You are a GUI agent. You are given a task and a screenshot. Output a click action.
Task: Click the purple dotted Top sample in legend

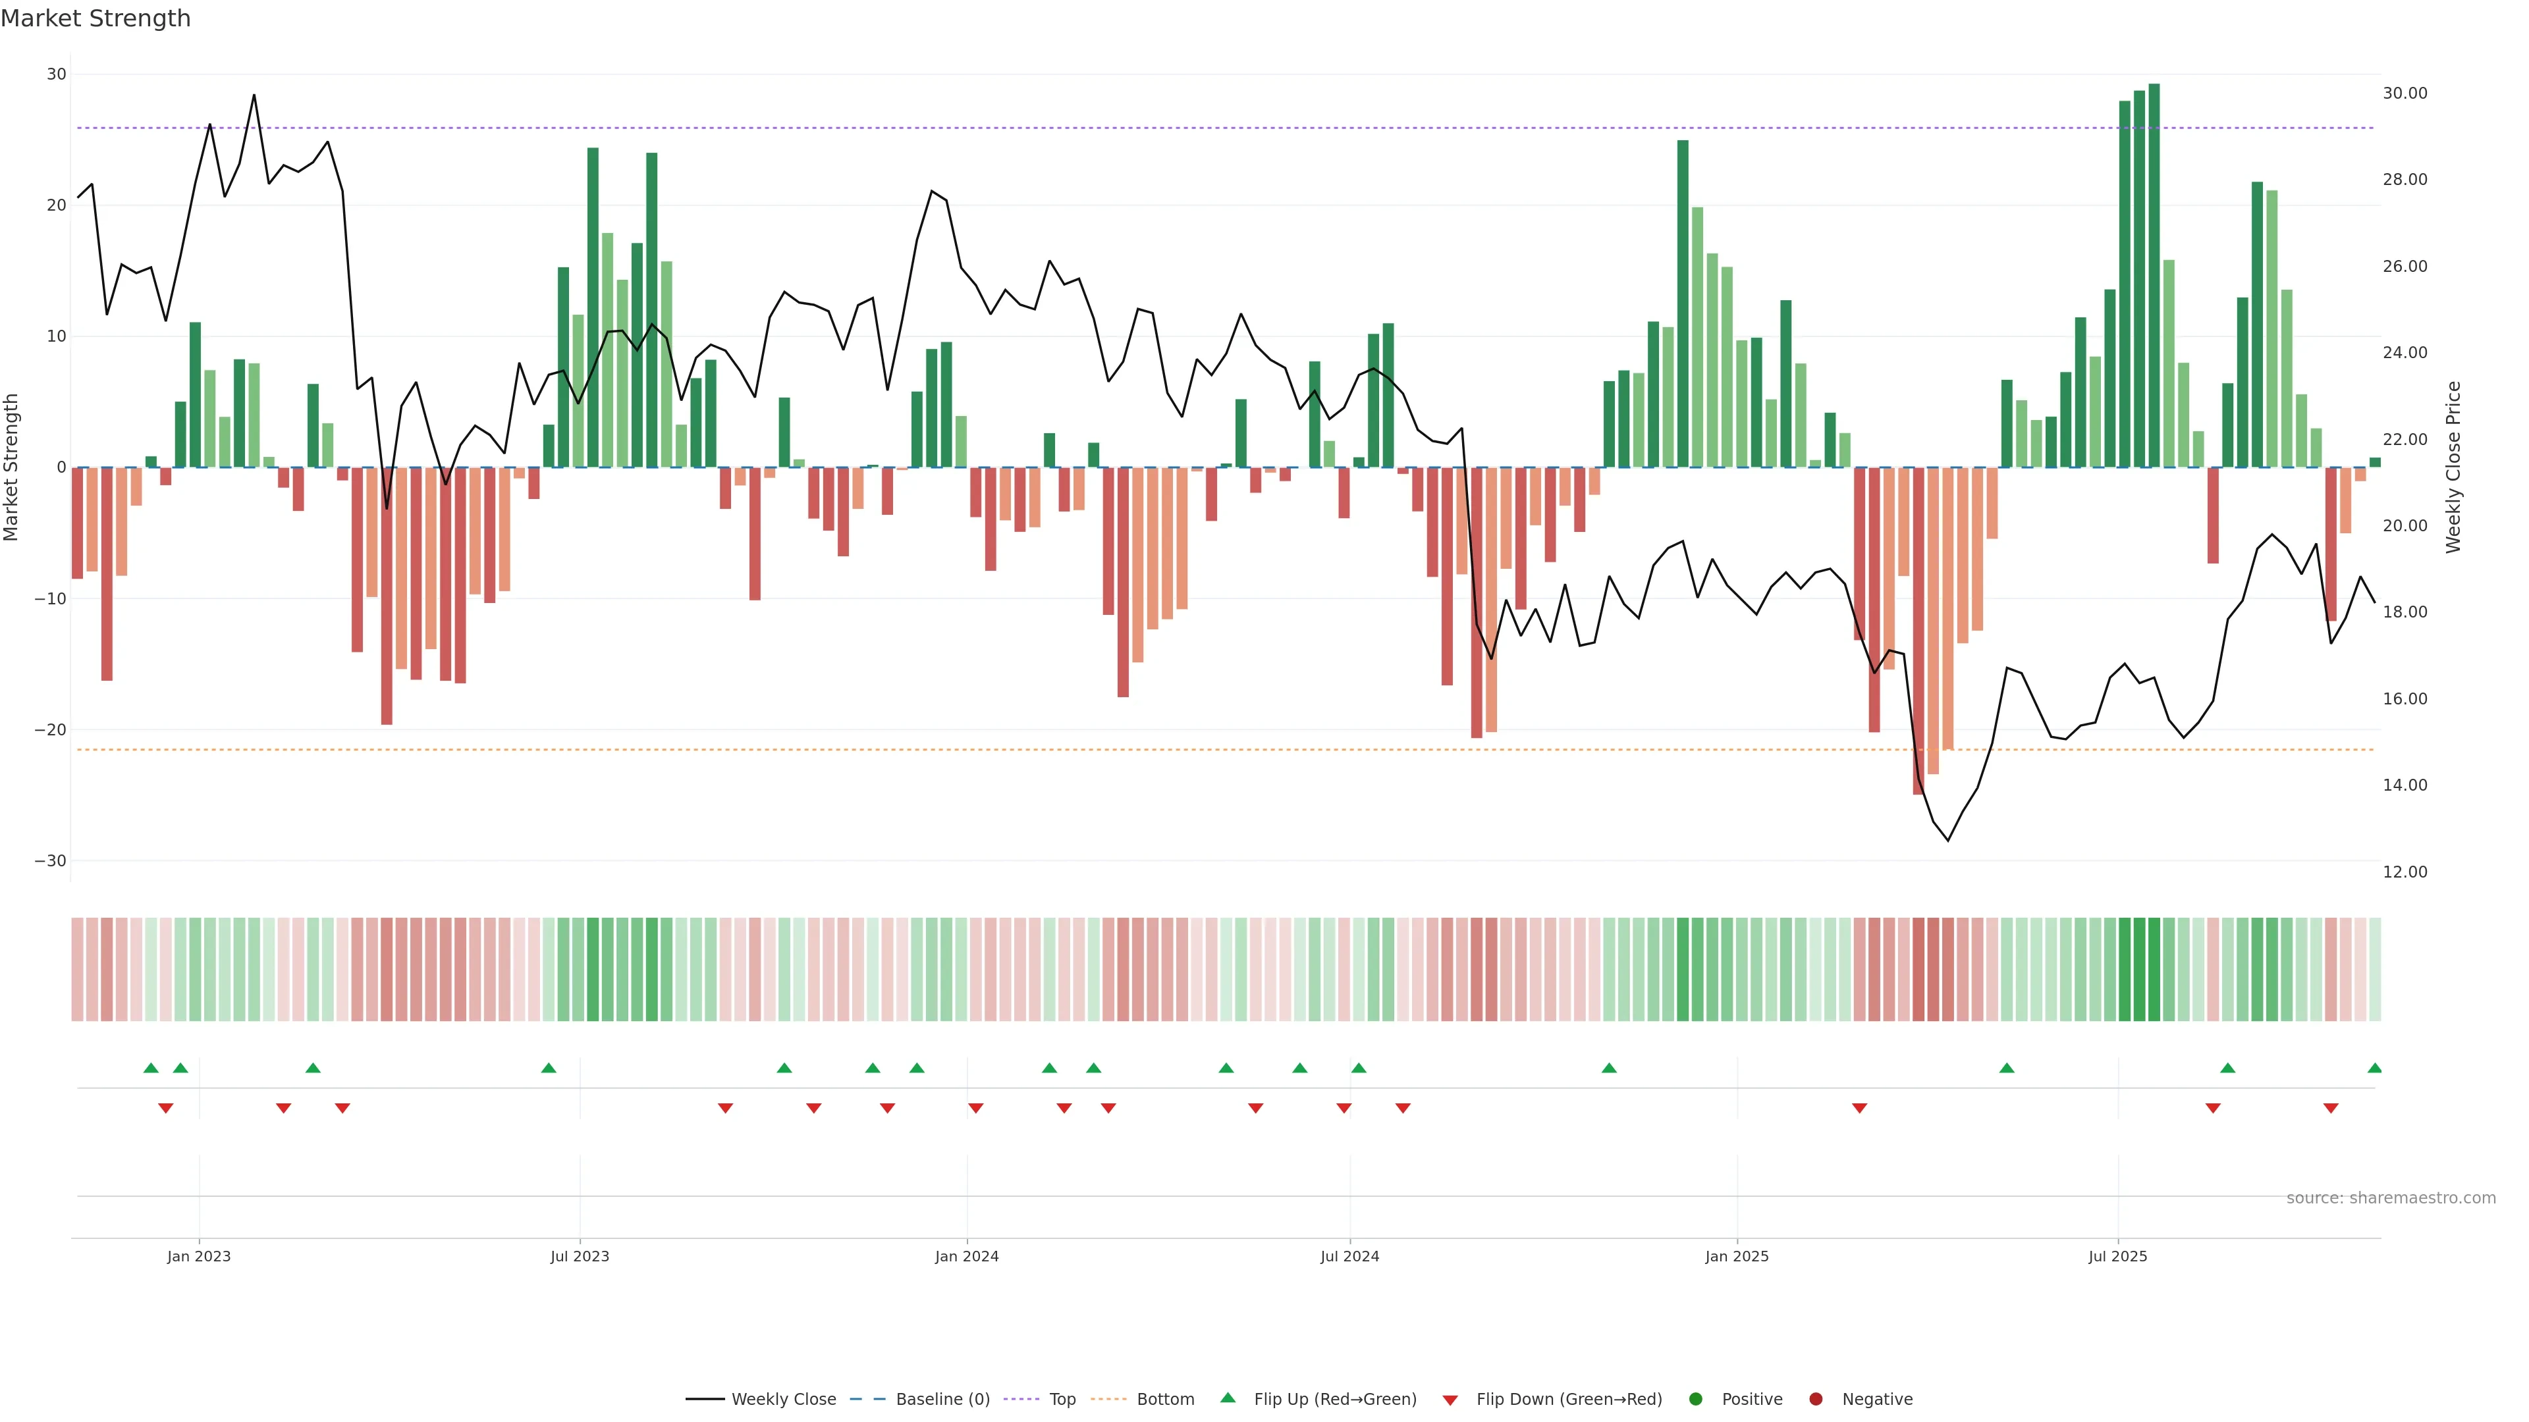(x=1022, y=1400)
